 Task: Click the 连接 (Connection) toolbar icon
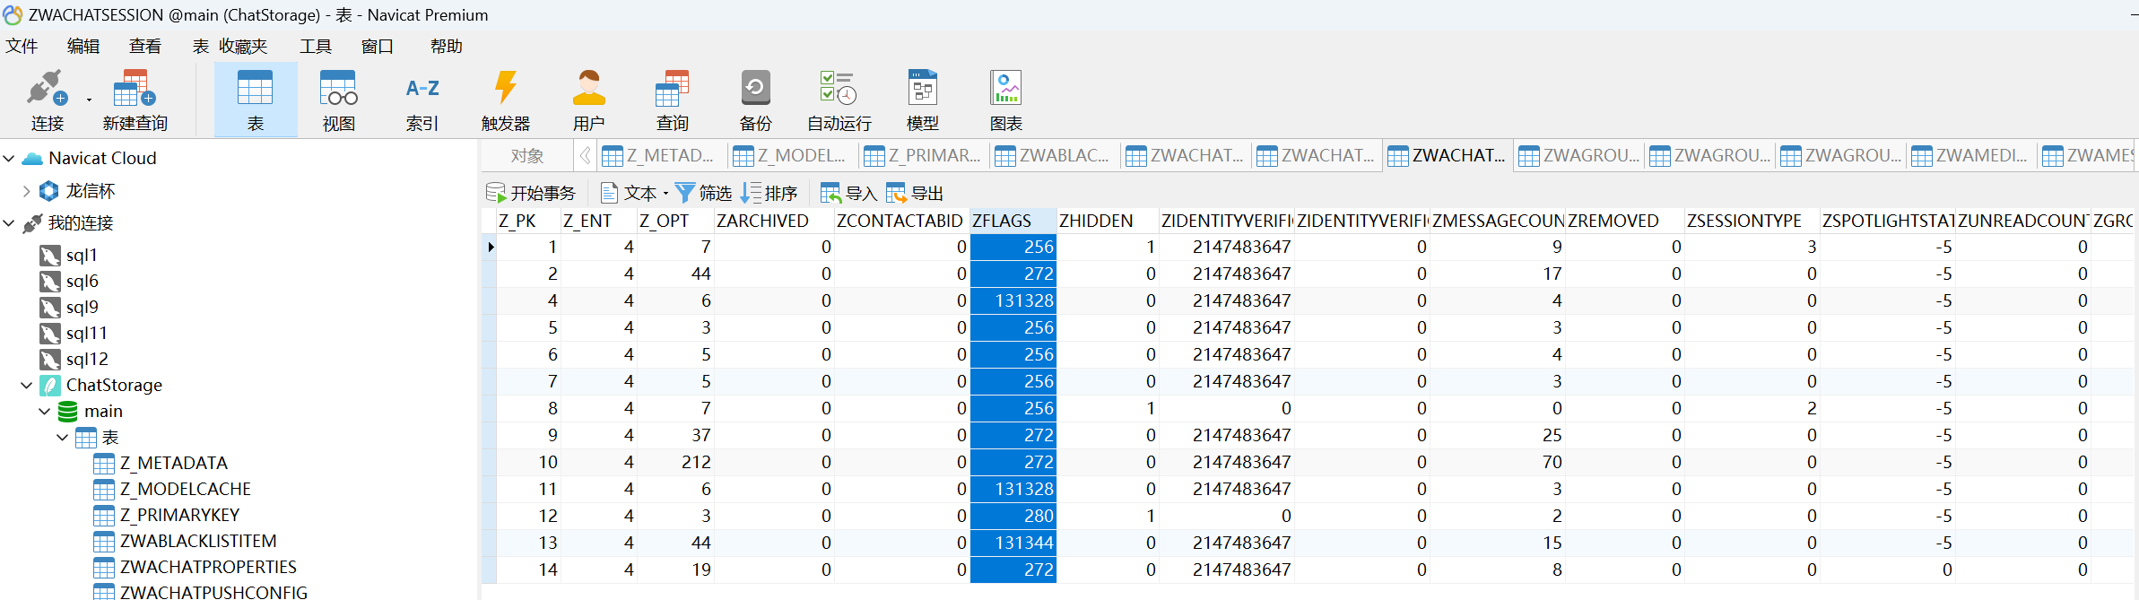tap(47, 99)
